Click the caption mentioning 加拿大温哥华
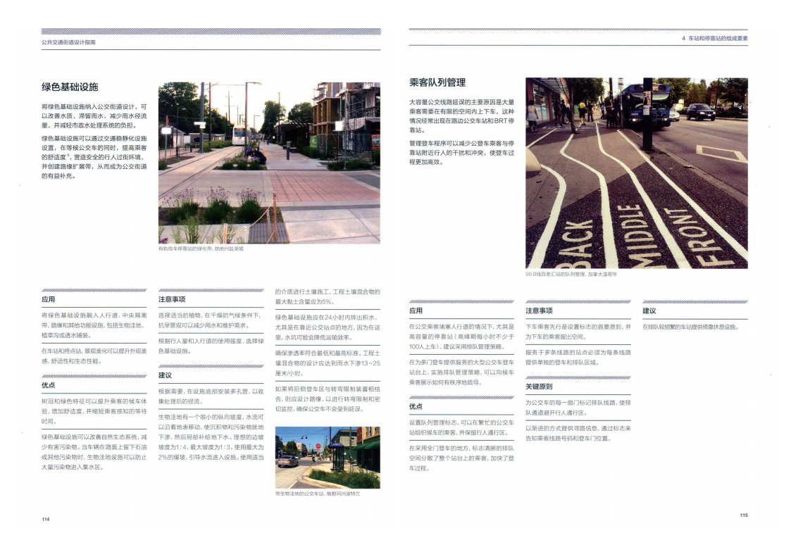The width and height of the screenshot is (791, 559). pyautogui.click(x=571, y=275)
